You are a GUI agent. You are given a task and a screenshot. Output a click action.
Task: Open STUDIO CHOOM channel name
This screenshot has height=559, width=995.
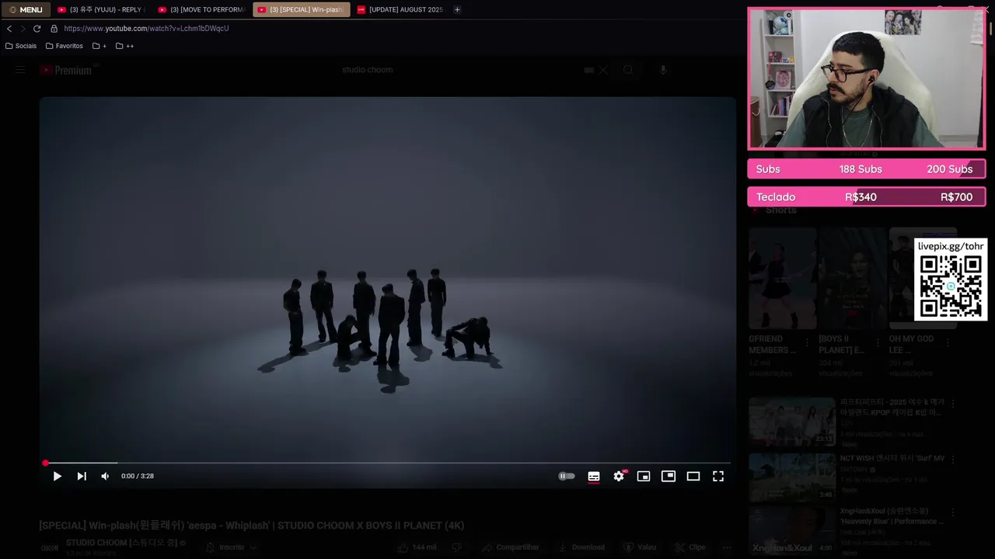(121, 543)
